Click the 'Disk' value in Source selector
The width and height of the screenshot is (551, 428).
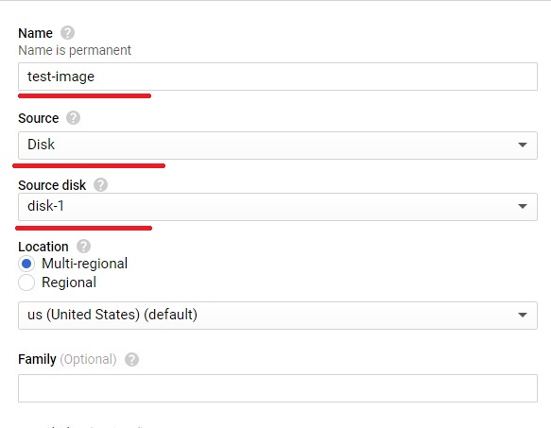[x=42, y=145]
